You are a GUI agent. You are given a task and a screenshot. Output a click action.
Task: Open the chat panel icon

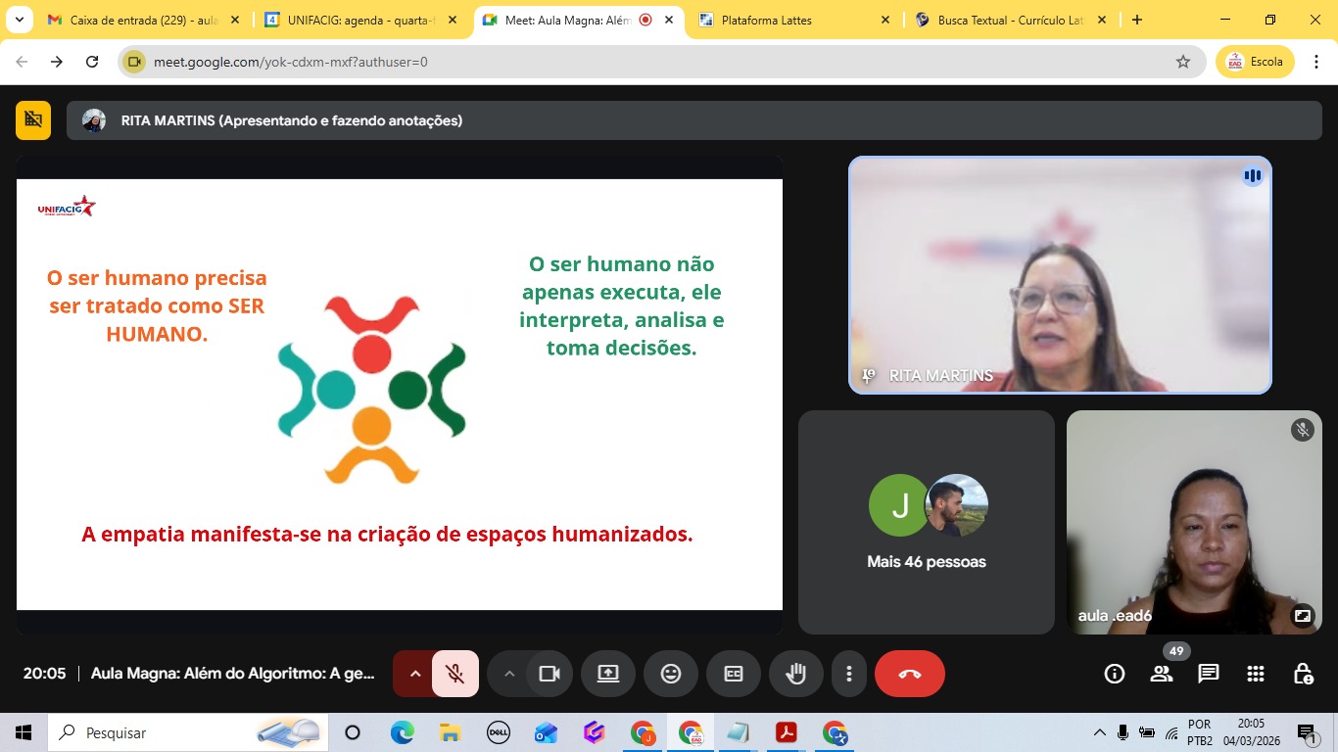(1209, 674)
